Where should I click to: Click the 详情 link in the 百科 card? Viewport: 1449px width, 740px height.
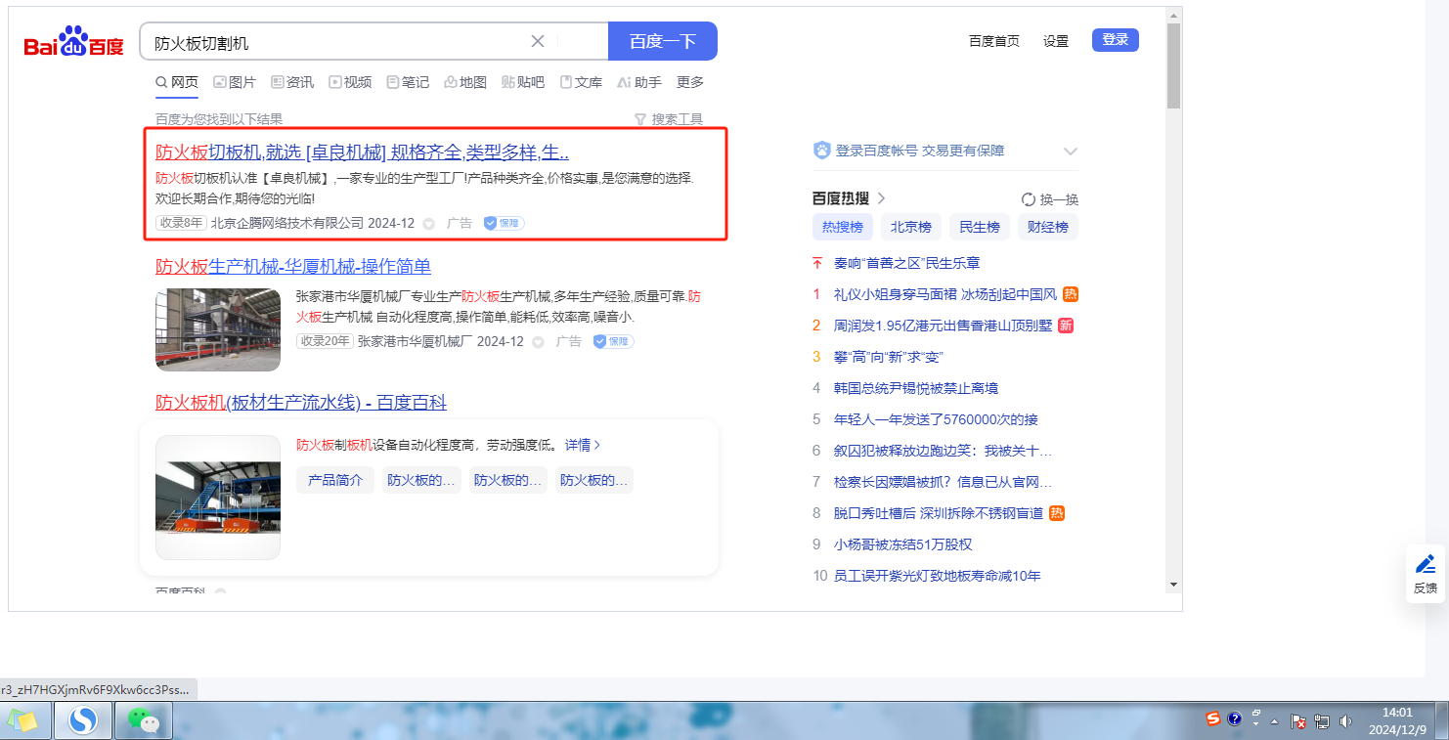pos(583,445)
